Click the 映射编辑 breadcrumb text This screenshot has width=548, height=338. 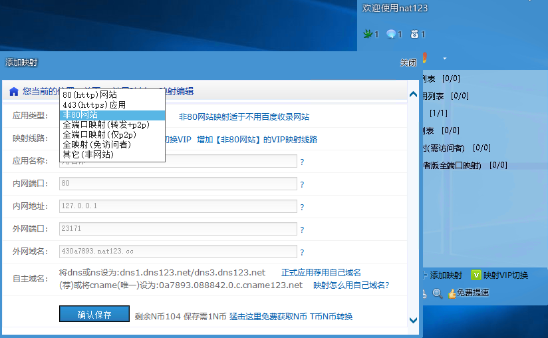[x=180, y=92]
